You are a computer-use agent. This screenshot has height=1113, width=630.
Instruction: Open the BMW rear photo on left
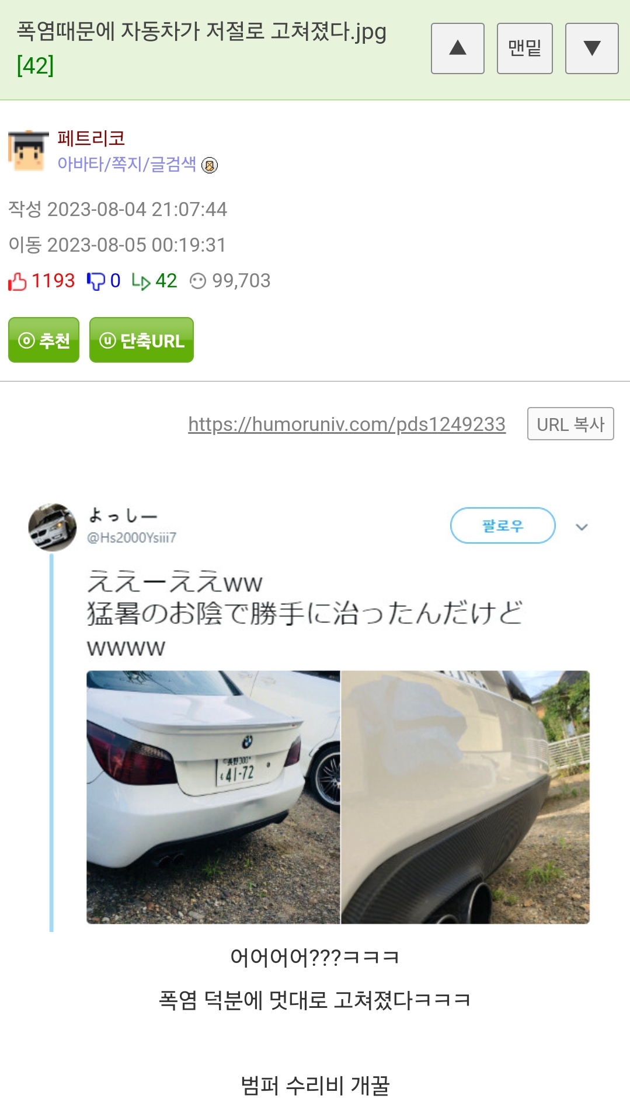tap(213, 797)
